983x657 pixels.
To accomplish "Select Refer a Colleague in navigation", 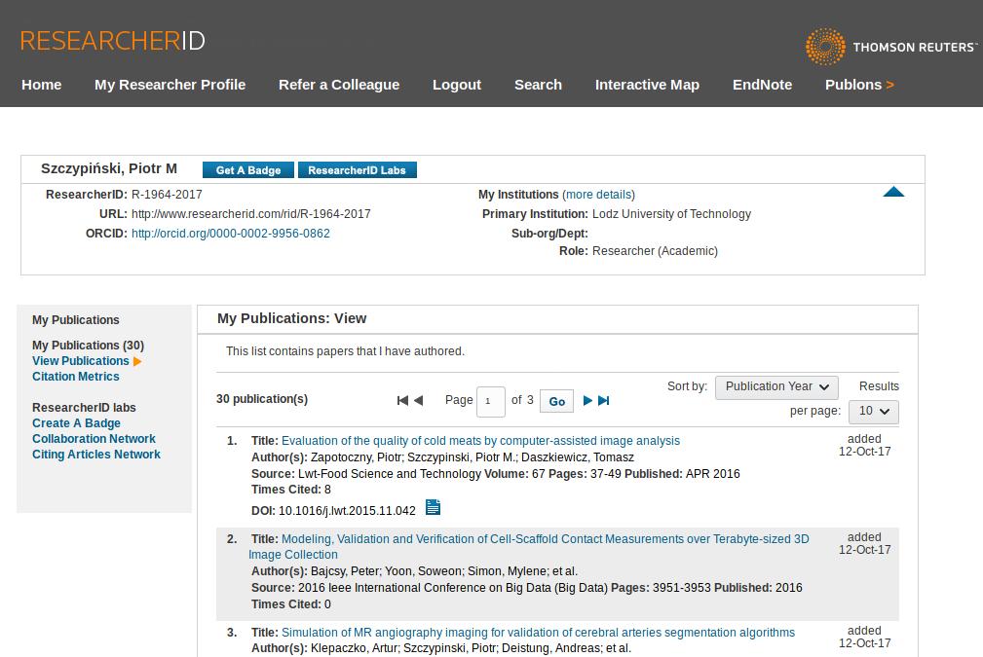I will pyautogui.click(x=339, y=85).
